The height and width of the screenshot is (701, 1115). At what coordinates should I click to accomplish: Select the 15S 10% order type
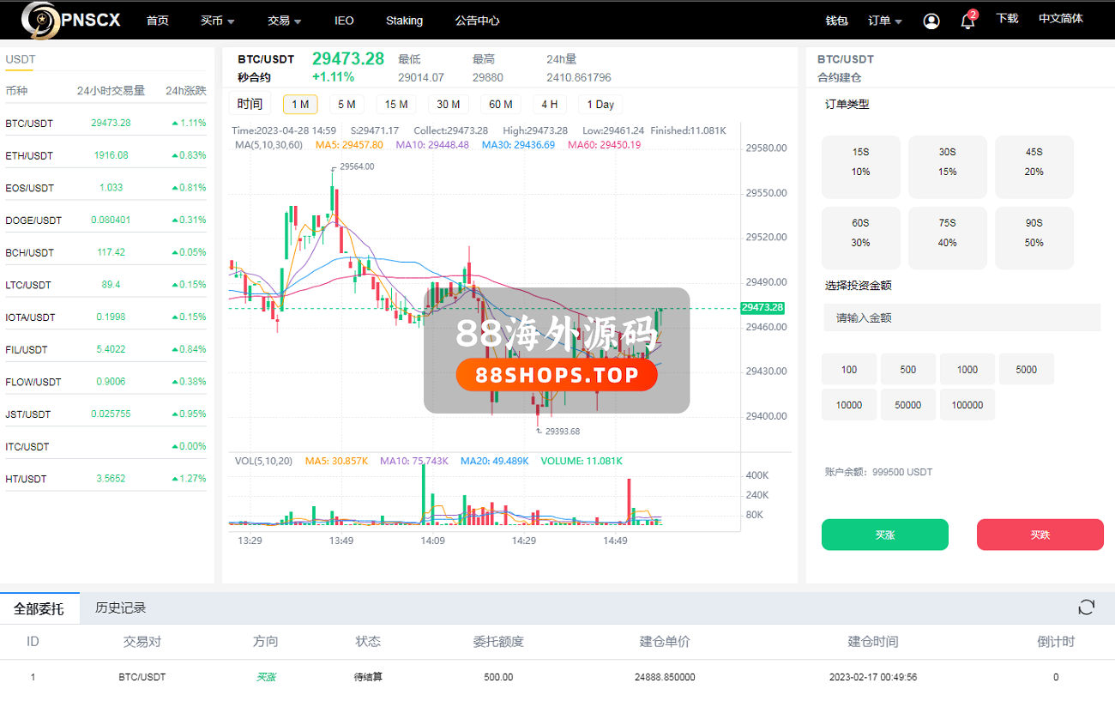pos(860,161)
